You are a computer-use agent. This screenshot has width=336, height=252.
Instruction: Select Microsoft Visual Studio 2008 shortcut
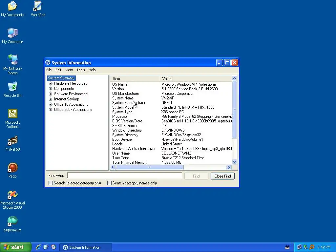(x=12, y=200)
